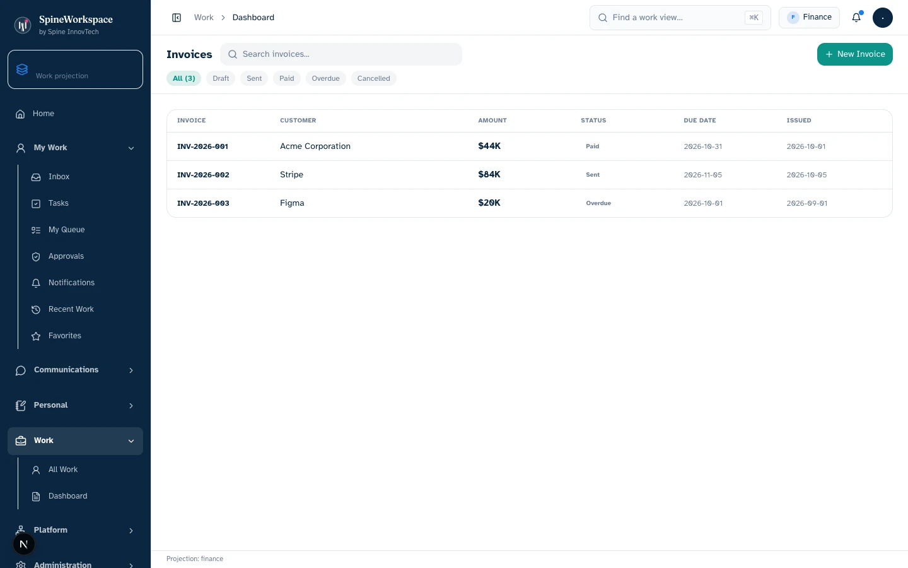The width and height of the screenshot is (908, 568).
Task: Open Favorites in sidebar
Action: click(83, 336)
